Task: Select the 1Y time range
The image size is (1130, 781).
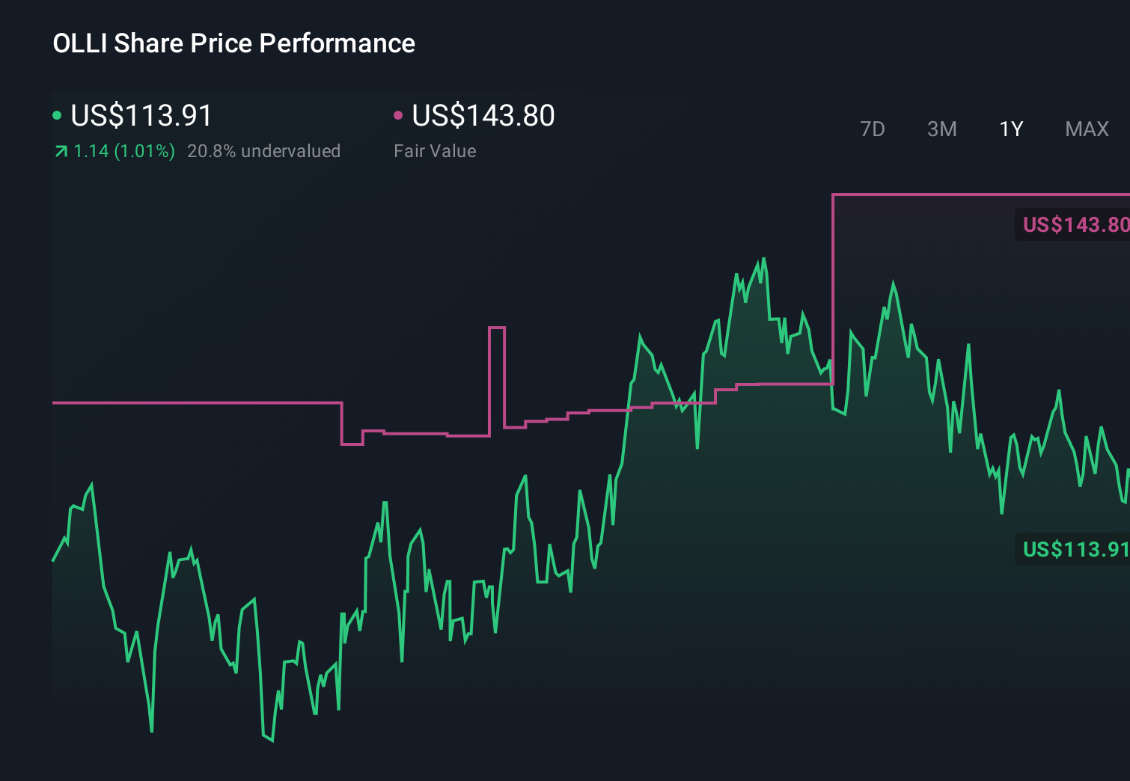Action: [1010, 129]
